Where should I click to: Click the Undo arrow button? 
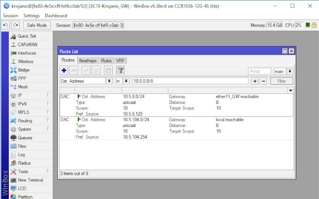tap(6, 25)
